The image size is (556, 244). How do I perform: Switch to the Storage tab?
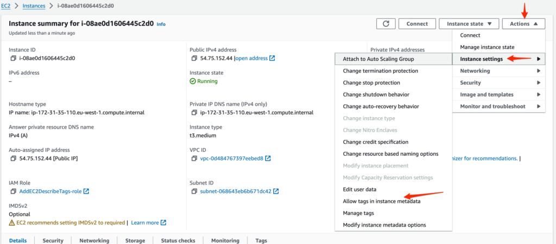[135, 240]
